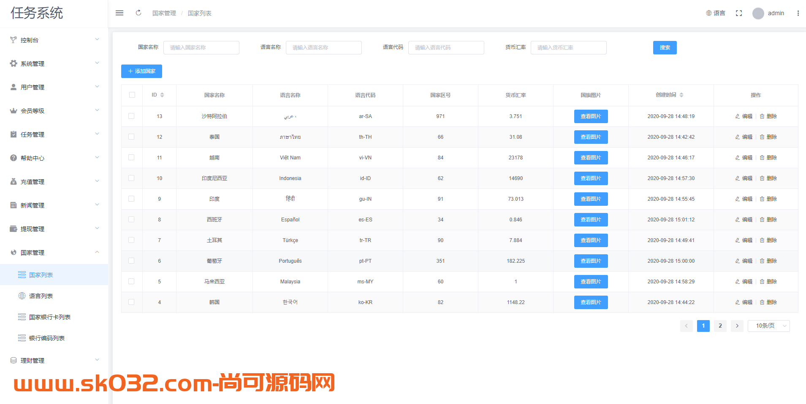Click 国家管理 in the breadcrumb
Viewport: 806px width, 404px height.
pos(164,13)
